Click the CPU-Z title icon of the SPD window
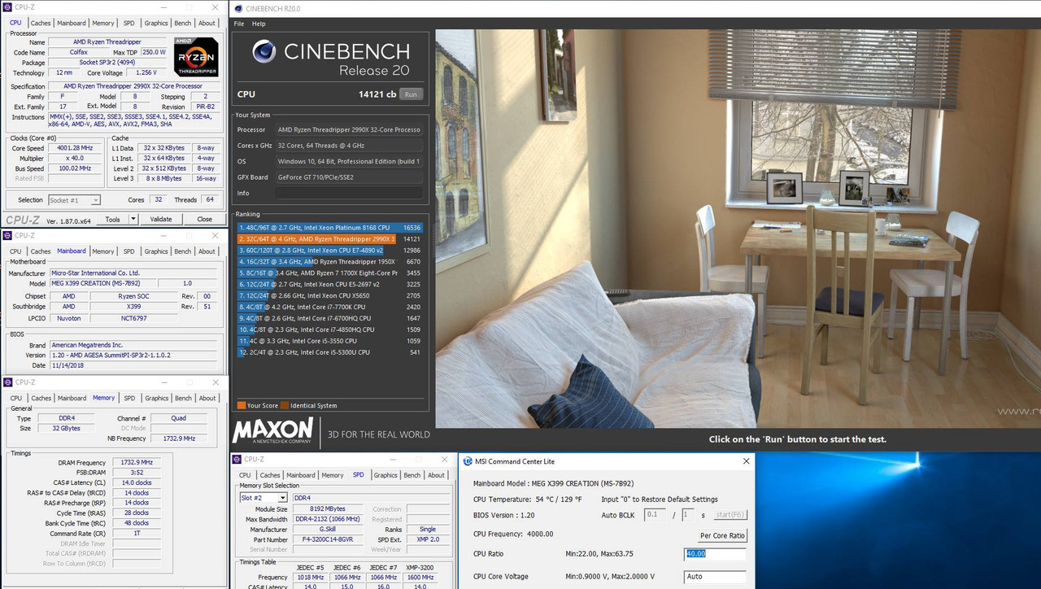Screen dimensions: 1041x589 pos(237,459)
